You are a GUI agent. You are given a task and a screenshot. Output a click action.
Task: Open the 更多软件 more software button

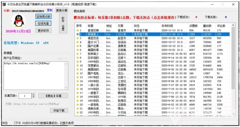(x=43, y=31)
